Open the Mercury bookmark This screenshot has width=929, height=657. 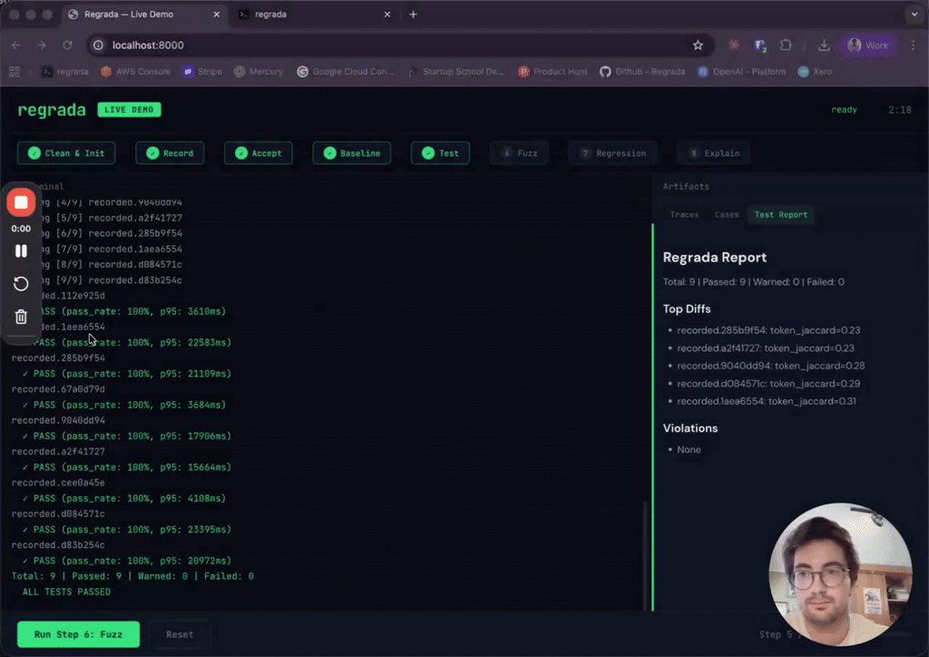pyautogui.click(x=259, y=72)
